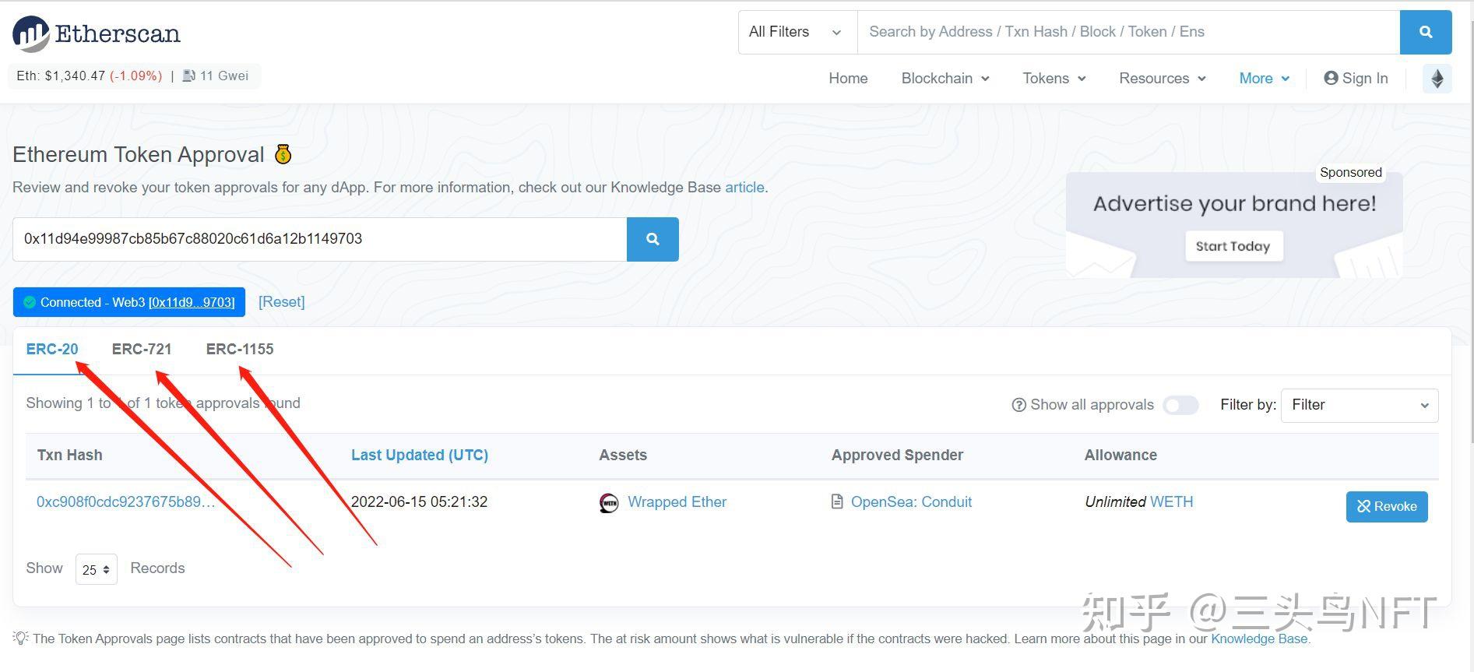The height and width of the screenshot is (672, 1474).
Task: Expand the Resources menu
Action: (x=1163, y=79)
